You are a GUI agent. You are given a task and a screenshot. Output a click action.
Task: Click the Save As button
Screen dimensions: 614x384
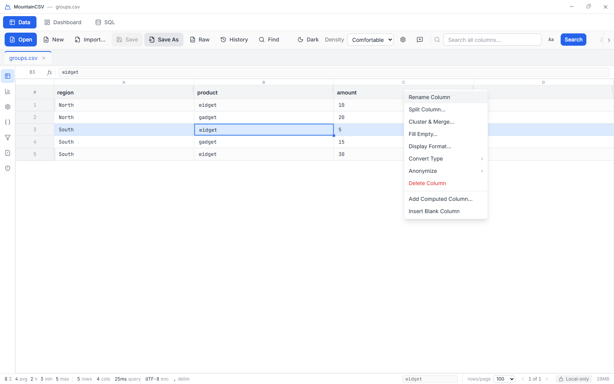point(164,40)
